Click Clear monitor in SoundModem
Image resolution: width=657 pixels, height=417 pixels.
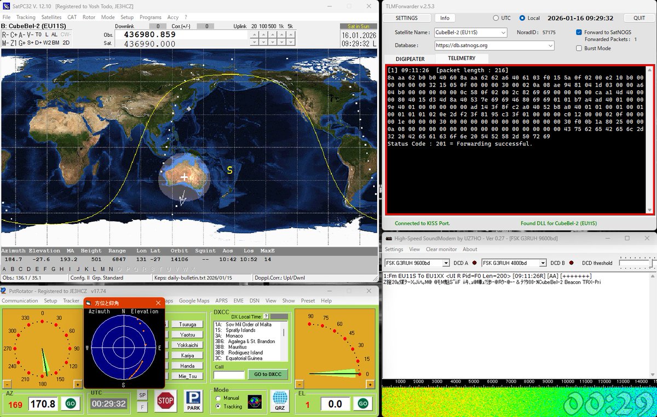pos(441,249)
